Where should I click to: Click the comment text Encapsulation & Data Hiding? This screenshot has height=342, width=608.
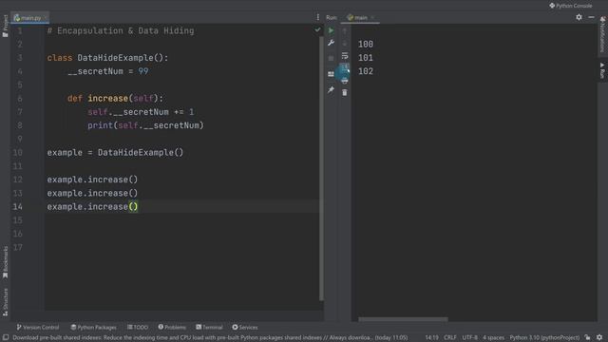click(125, 30)
